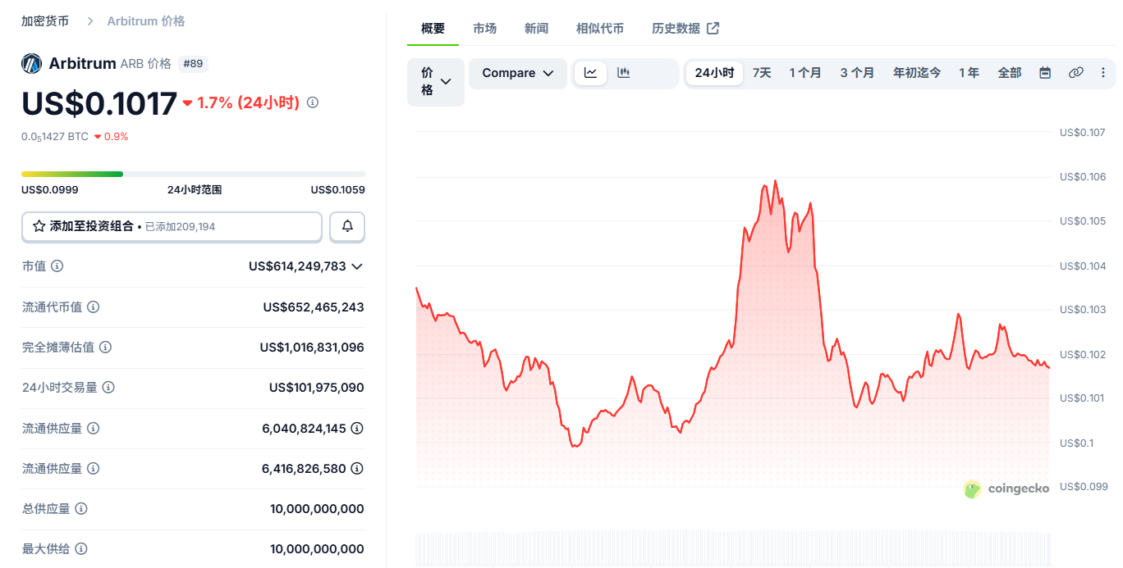Select the 3个月 time range

(x=857, y=73)
